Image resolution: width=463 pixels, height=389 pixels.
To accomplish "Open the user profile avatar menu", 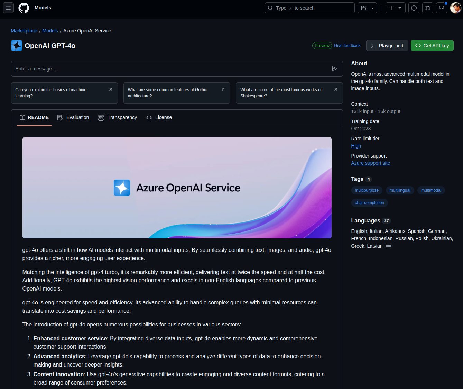I will tap(455, 8).
